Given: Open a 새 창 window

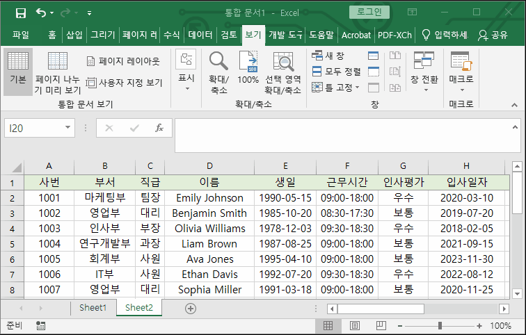Looking at the screenshot, I should pyautogui.click(x=328, y=56).
